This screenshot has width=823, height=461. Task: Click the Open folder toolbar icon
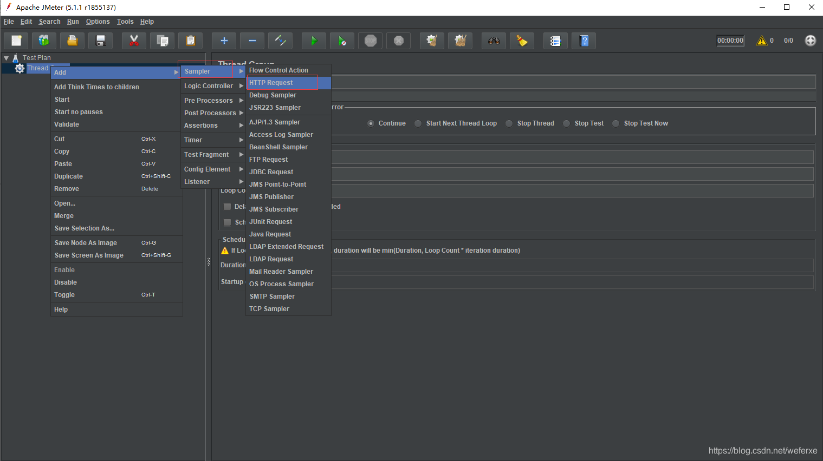click(72, 41)
